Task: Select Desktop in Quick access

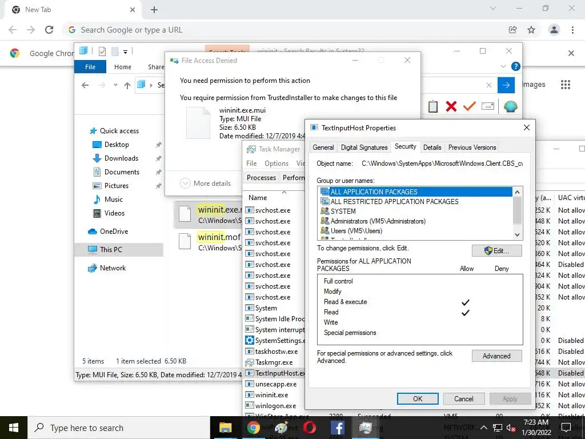Action: pyautogui.click(x=117, y=145)
